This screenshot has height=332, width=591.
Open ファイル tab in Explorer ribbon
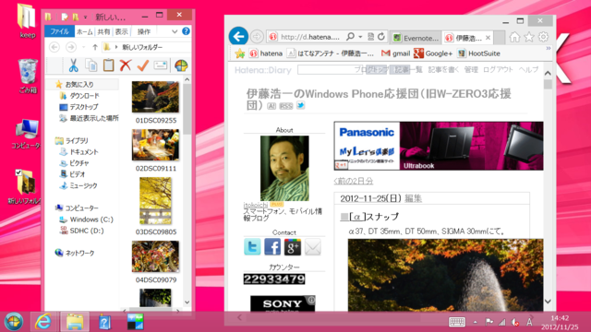(x=59, y=31)
